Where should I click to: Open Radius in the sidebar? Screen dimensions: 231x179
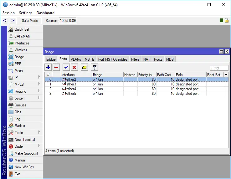(x=25, y=126)
